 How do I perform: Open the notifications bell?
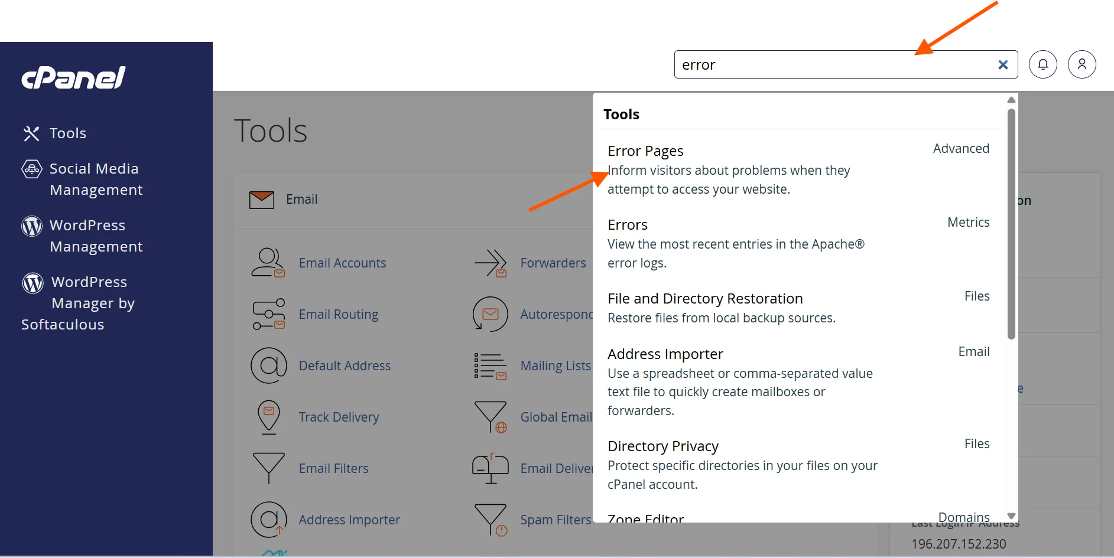tap(1042, 64)
